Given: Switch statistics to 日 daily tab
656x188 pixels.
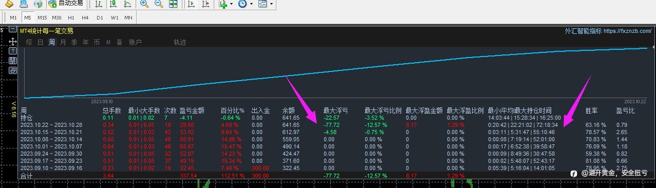Looking at the screenshot, I should point(41,42).
